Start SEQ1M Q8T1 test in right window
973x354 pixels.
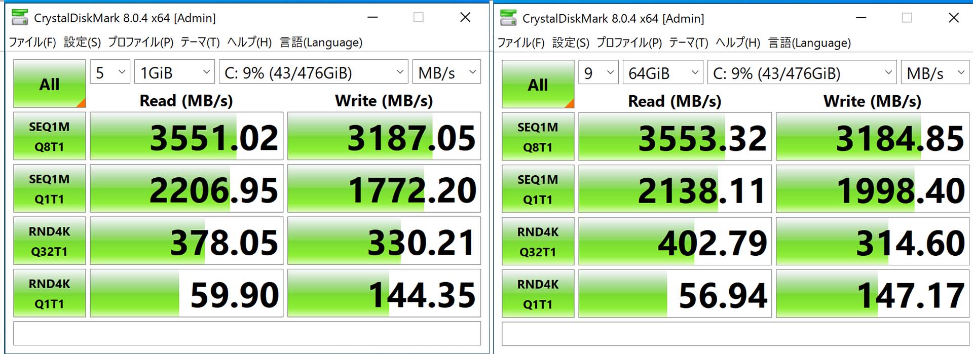[x=538, y=137]
